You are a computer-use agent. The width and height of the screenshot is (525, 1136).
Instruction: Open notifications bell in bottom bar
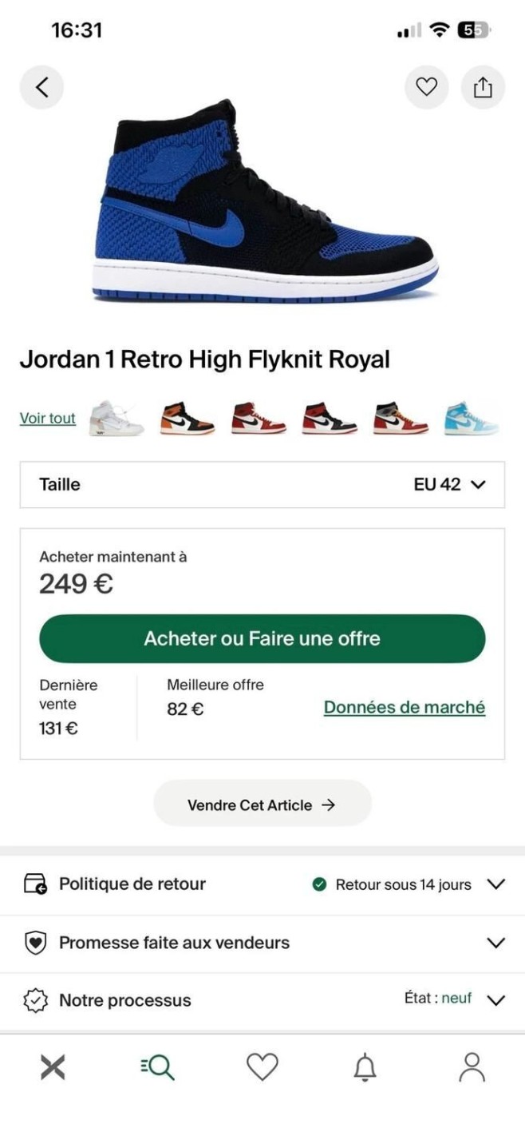(366, 1066)
